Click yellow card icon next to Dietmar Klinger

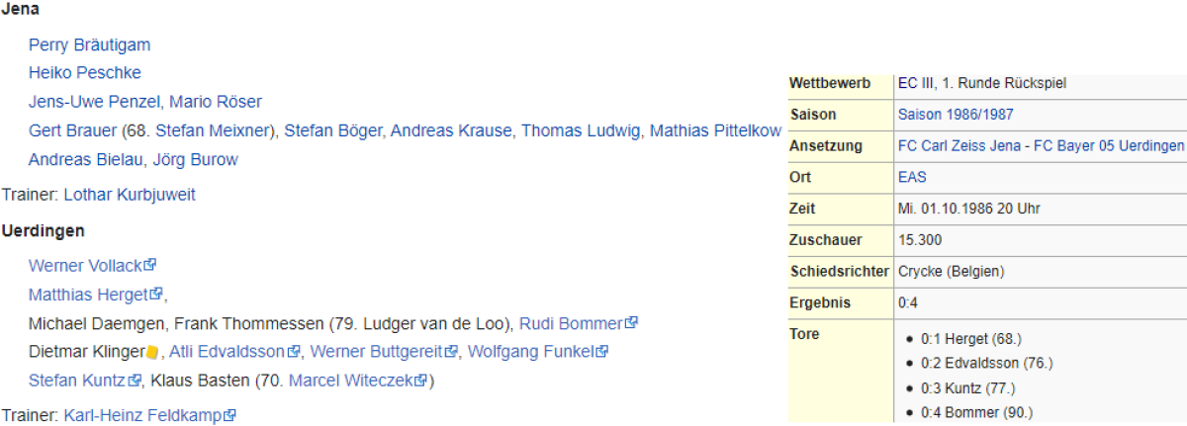[x=152, y=352]
